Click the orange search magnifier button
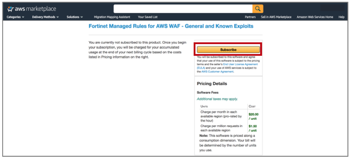This screenshot has height=159, width=351. tap(258, 9)
